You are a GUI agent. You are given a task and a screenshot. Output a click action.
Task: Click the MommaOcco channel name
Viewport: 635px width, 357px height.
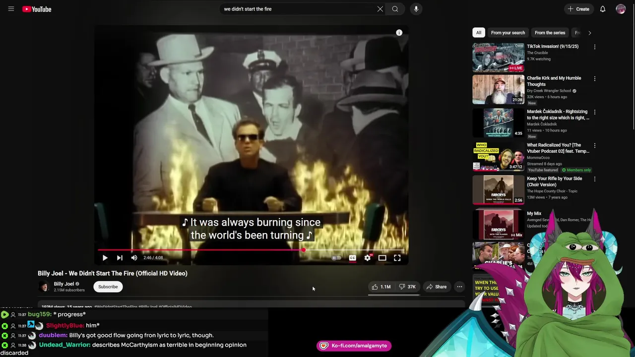[x=538, y=158]
